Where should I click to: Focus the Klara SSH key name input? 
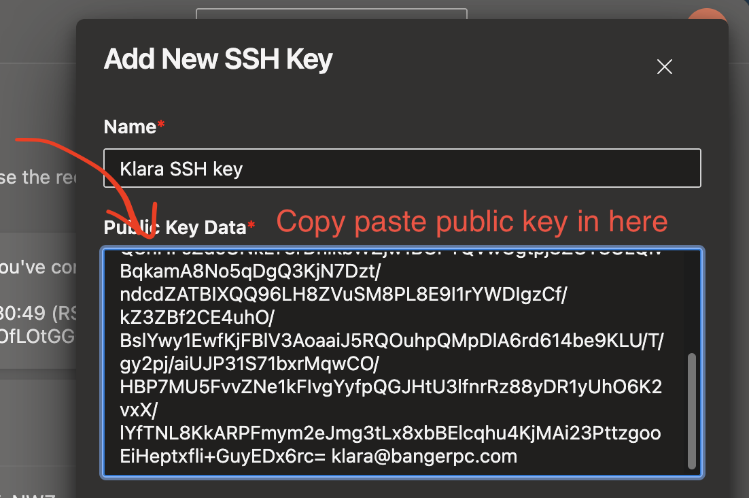pos(401,168)
